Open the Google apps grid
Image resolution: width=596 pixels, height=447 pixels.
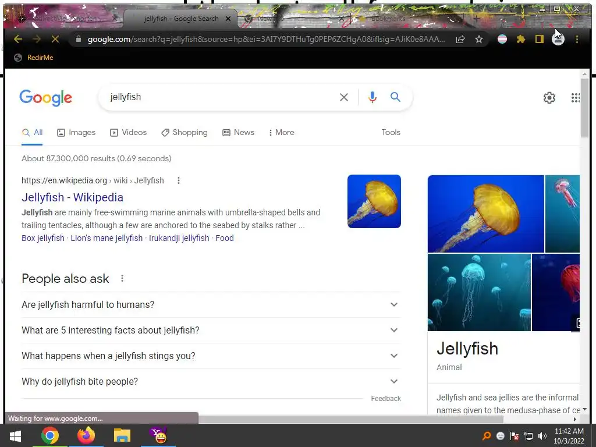[576, 98]
